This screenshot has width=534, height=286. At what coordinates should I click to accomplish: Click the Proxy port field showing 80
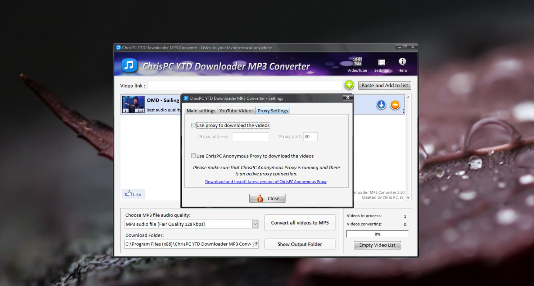310,137
